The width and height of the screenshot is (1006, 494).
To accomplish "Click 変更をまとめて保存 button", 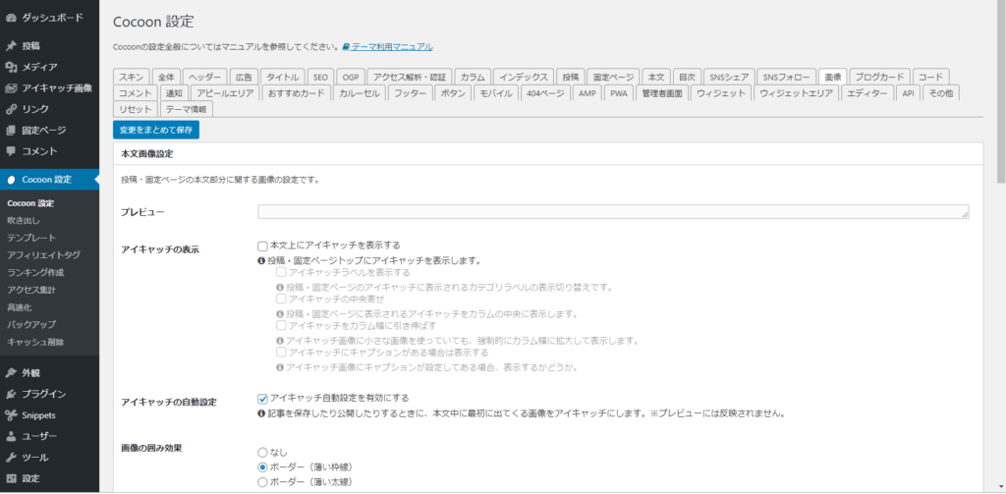I will (x=156, y=130).
